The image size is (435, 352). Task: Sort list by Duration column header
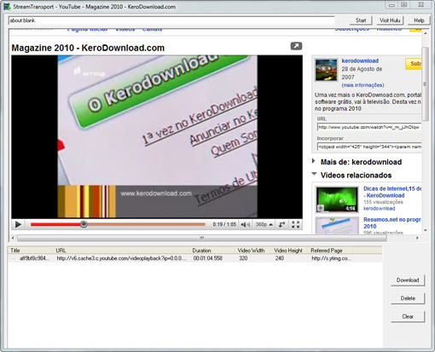click(x=212, y=251)
